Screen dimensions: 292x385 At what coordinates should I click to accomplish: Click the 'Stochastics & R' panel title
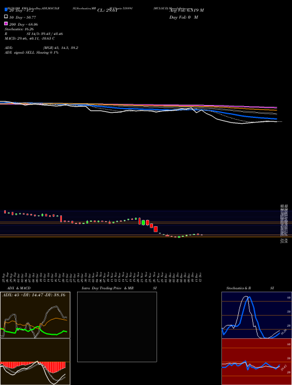(x=238, y=288)
